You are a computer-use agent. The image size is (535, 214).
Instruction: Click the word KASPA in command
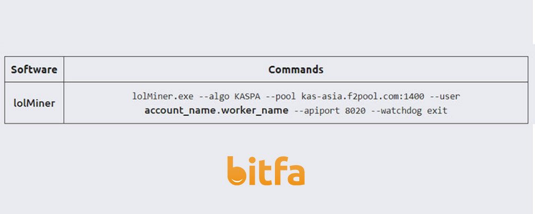click(247, 96)
